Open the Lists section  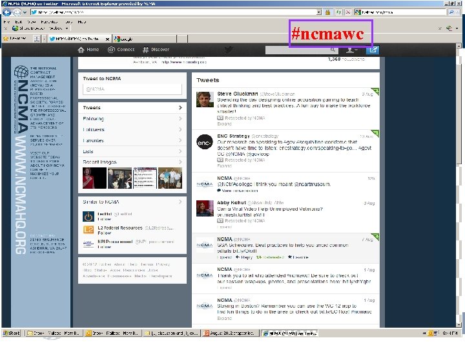pyautogui.click(x=132, y=151)
